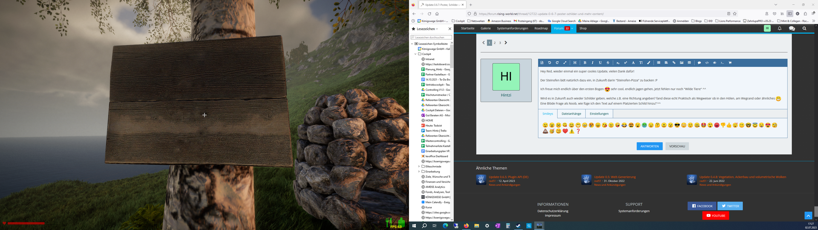Image resolution: width=818 pixels, height=230 pixels.
Task: Insert the red heart smiley
Action: click(565, 131)
